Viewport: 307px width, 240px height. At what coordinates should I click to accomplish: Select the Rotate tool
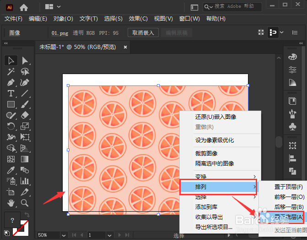[x=11, y=126]
